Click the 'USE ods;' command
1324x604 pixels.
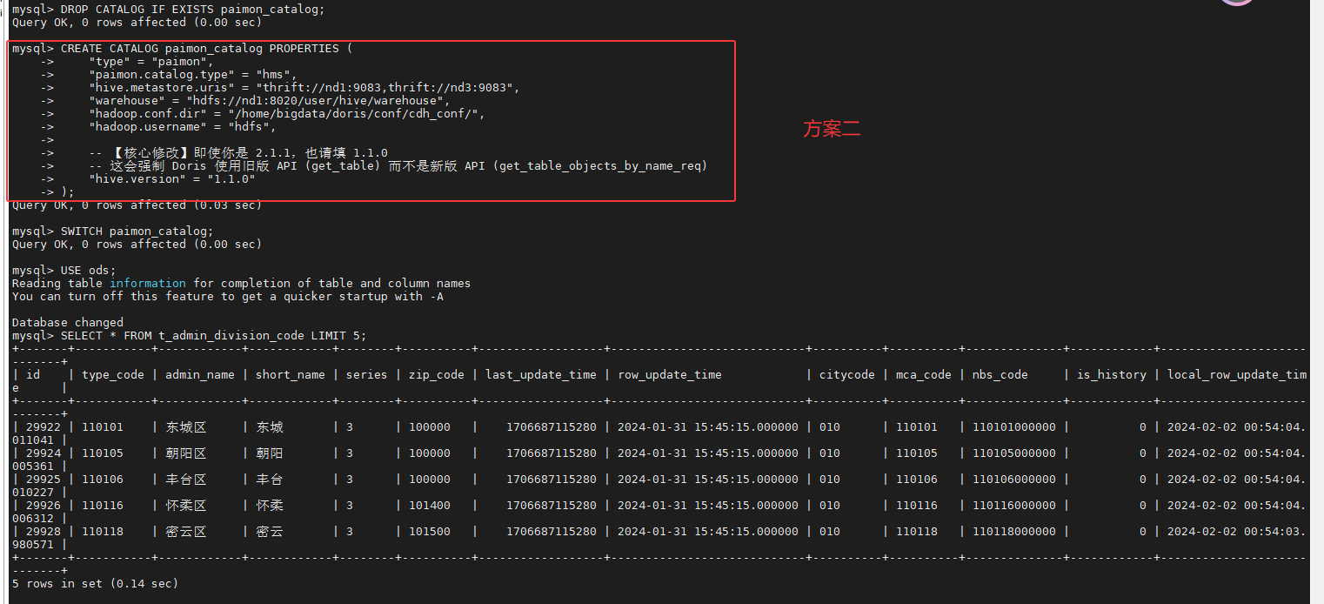[64, 271]
